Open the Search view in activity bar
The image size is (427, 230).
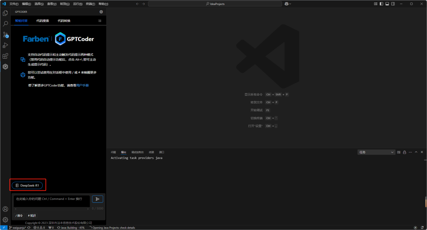click(x=6, y=24)
